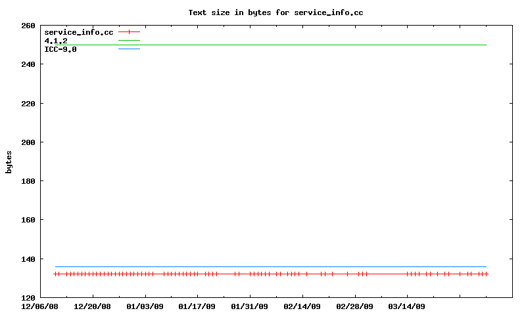
Task: Select the service_info.cc legend label
Action: tap(78, 32)
